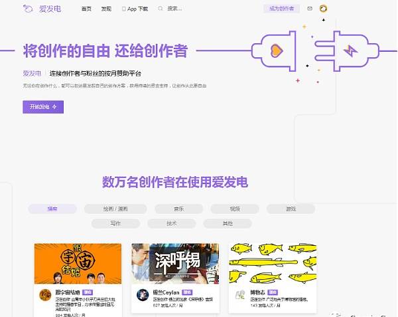398x317 pixels.
Task: Open the 锡兰Ceylon creator name
Action: 166,292
